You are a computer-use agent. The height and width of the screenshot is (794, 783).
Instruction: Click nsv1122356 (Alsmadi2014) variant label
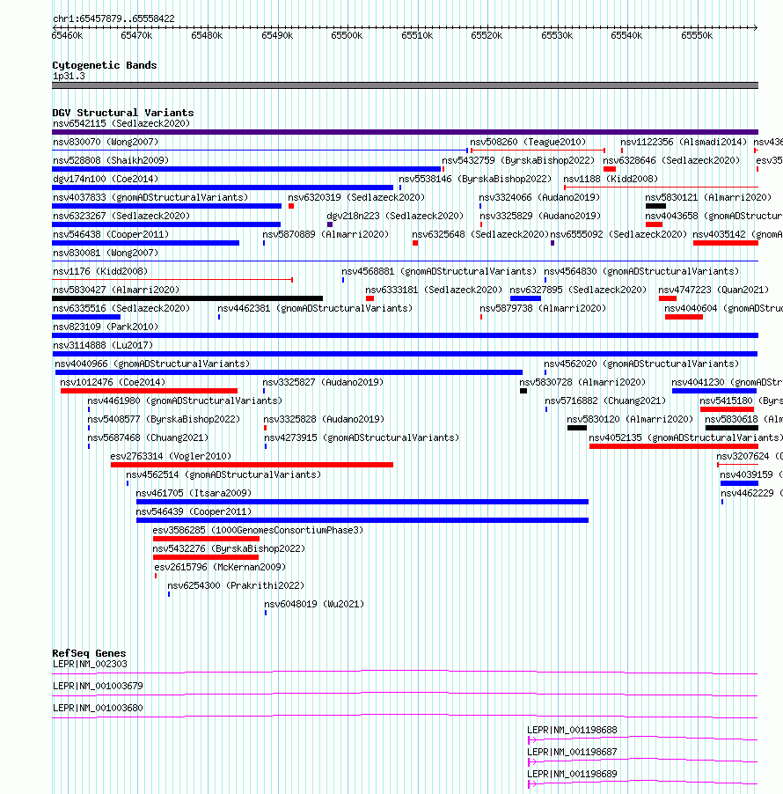click(684, 143)
